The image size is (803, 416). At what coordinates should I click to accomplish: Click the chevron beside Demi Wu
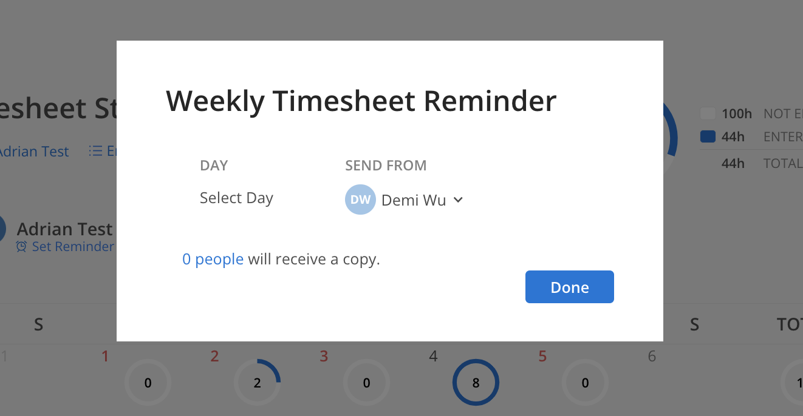[457, 200]
